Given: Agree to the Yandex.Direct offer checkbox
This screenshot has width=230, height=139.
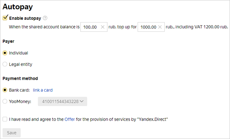Looking at the screenshot, I should (5, 119).
